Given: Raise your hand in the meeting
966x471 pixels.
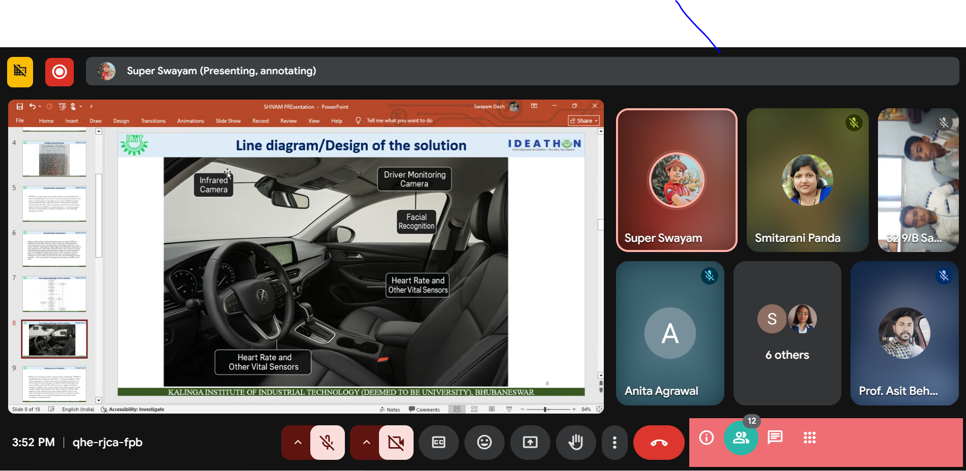Looking at the screenshot, I should click(575, 443).
